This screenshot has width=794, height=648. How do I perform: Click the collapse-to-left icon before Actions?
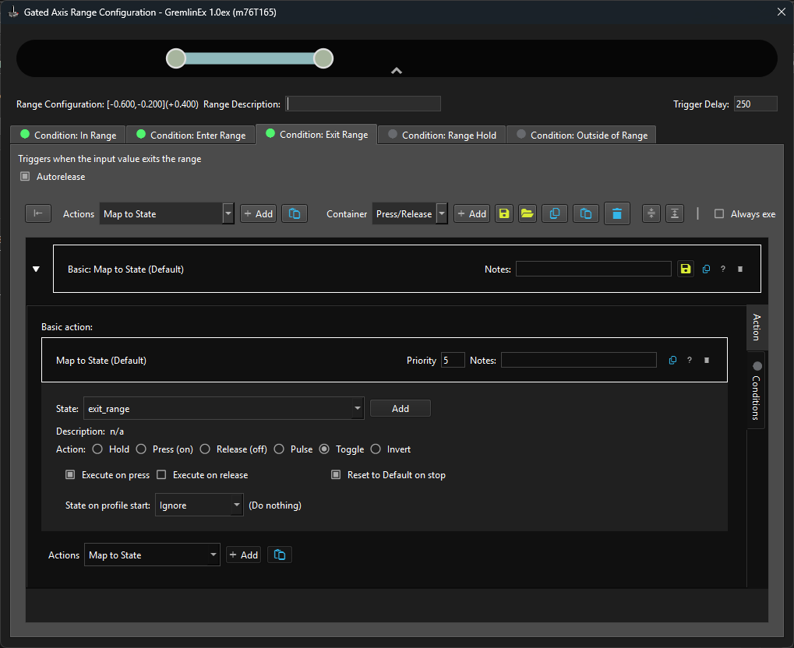38,213
